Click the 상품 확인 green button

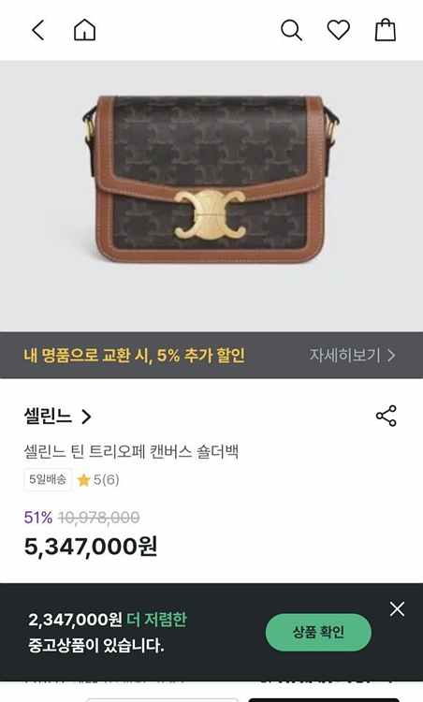click(318, 632)
